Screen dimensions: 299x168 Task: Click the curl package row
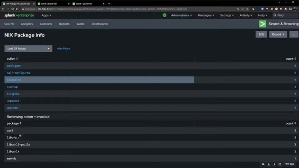[151, 131]
